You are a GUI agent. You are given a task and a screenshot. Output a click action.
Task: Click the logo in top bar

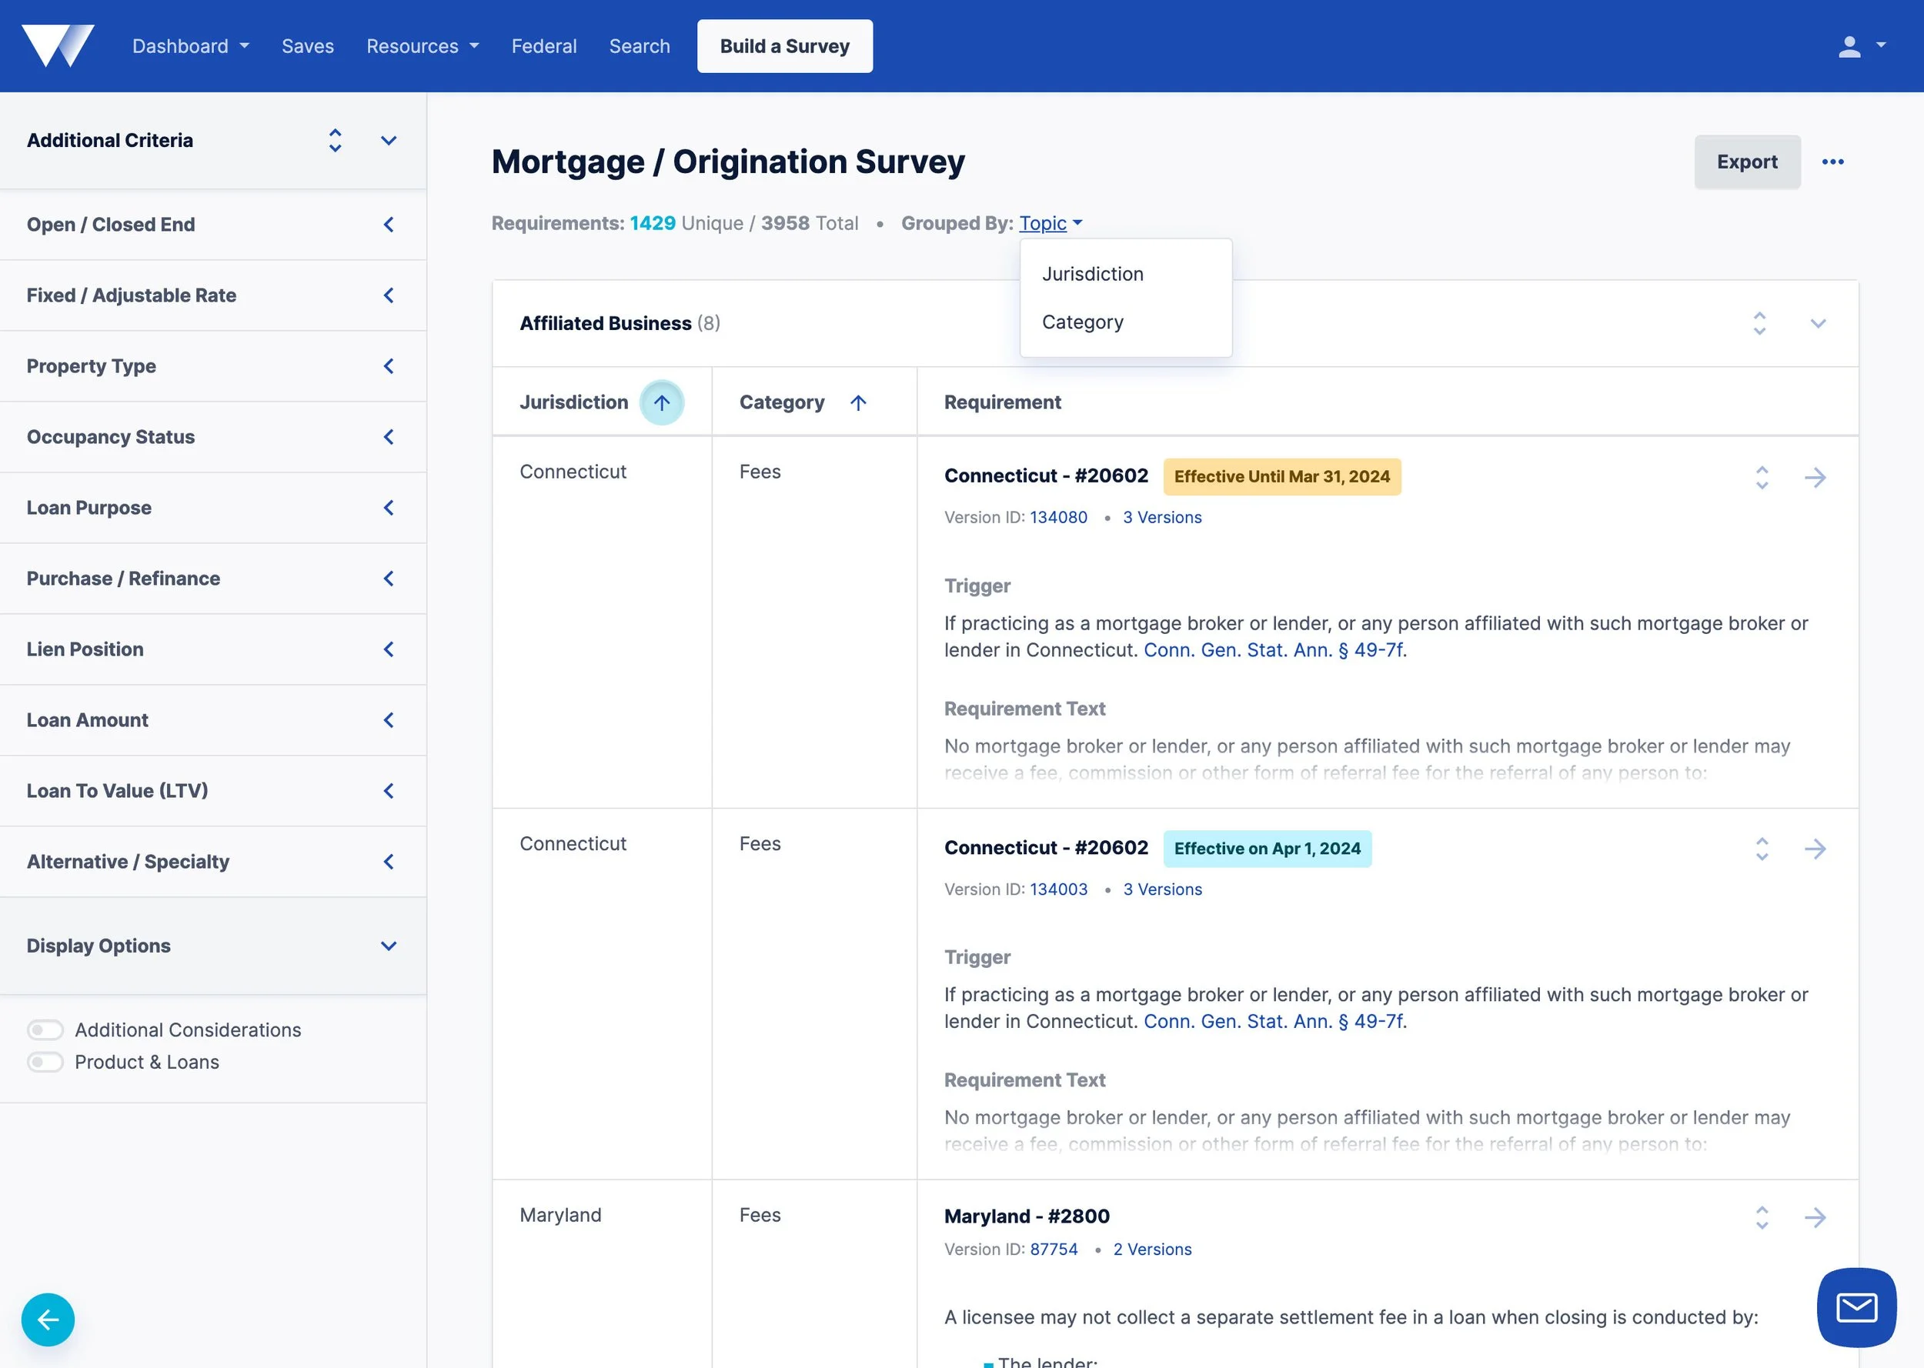click(57, 46)
